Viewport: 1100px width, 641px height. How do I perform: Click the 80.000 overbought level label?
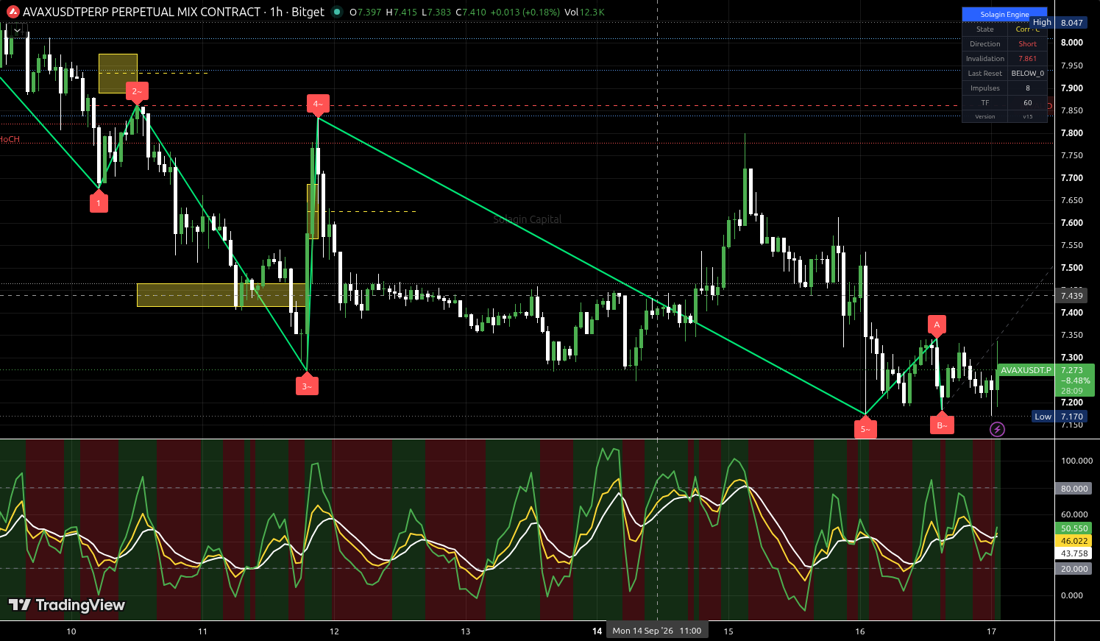tap(1074, 489)
